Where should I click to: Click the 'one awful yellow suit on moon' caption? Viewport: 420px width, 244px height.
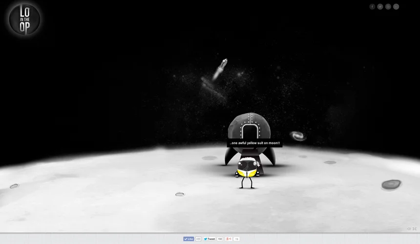tap(255, 143)
